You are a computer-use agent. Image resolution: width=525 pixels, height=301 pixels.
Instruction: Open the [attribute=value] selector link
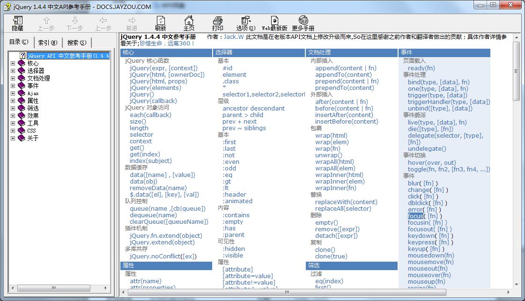point(248,276)
